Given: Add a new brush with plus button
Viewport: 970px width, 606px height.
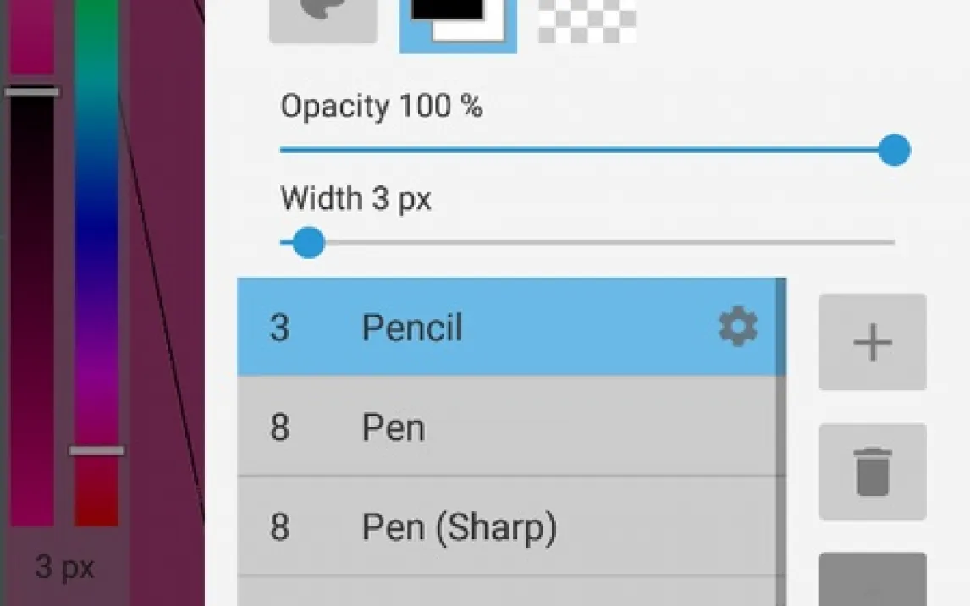Looking at the screenshot, I should (873, 342).
